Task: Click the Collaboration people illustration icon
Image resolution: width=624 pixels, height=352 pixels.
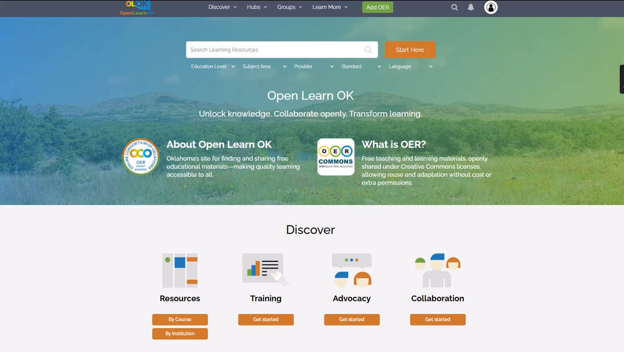Action: pyautogui.click(x=437, y=271)
